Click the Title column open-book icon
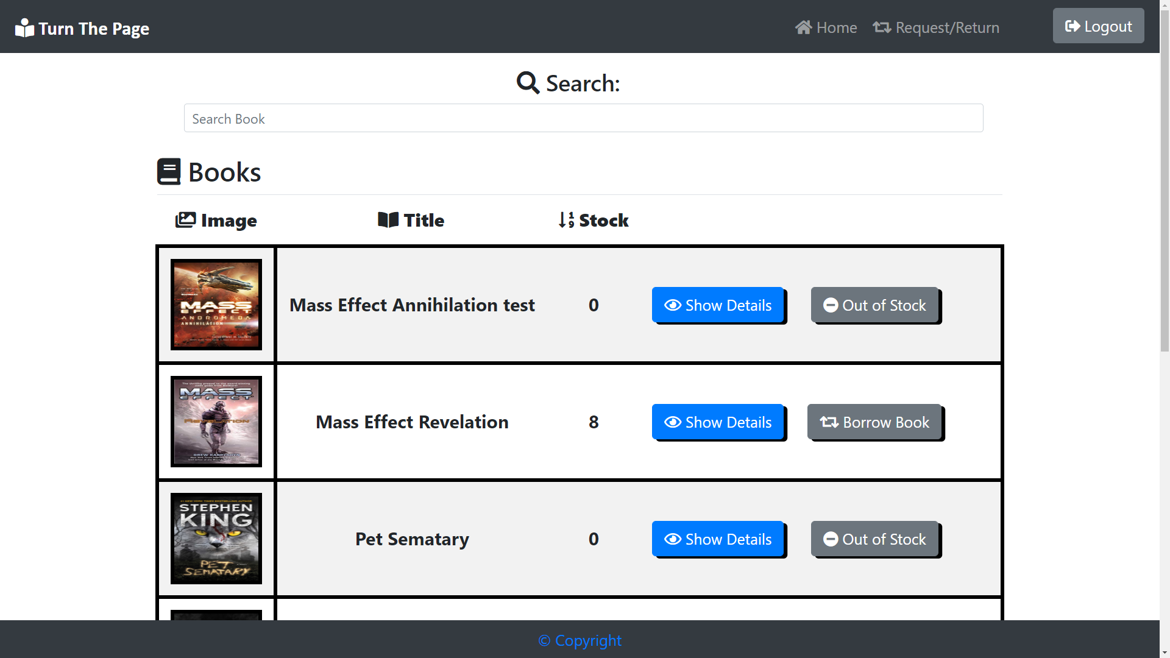1170x658 pixels. [x=388, y=220]
